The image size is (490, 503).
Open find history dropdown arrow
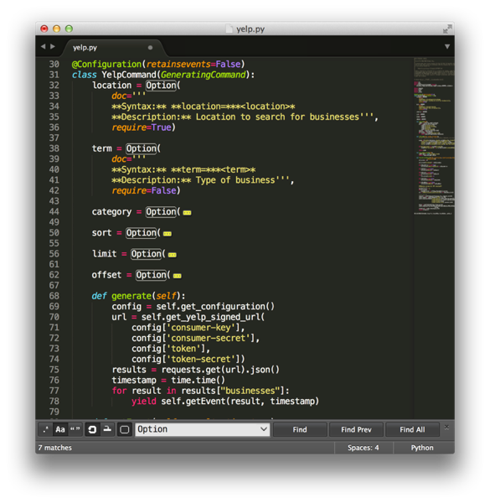click(x=263, y=429)
